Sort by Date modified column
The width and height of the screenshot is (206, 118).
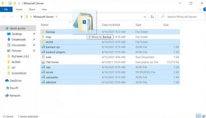pos(111,25)
